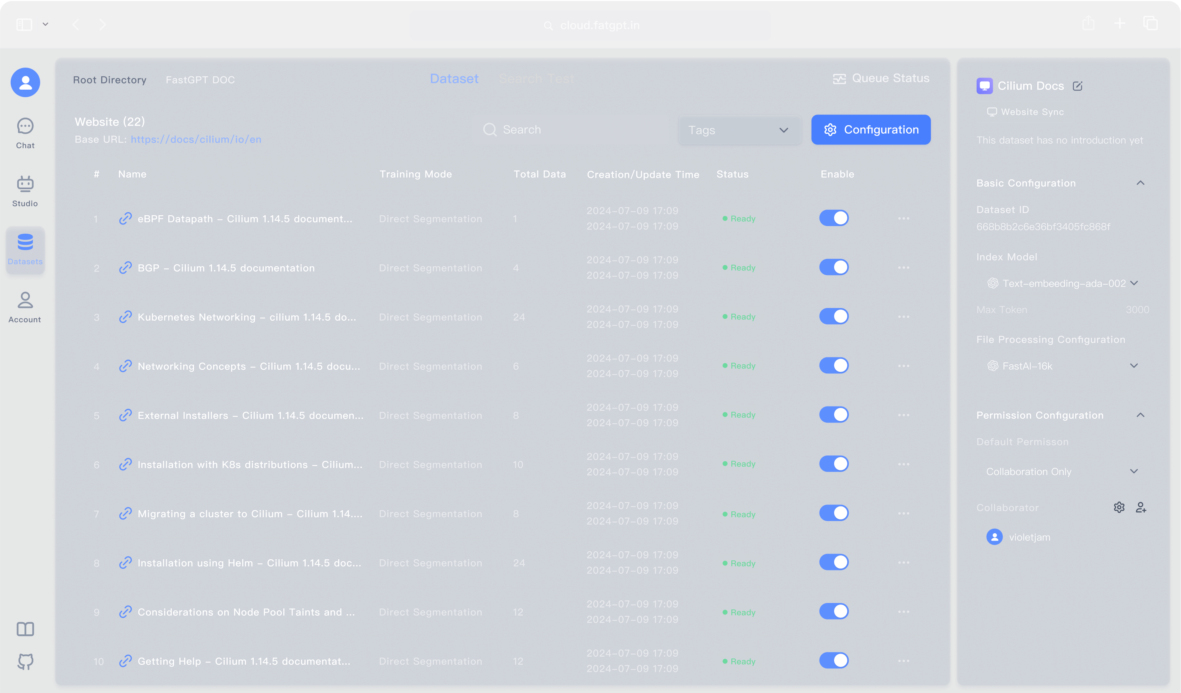Edit the Cilium Docs dataset name
Image resolution: width=1181 pixels, height=693 pixels.
[x=1078, y=86]
